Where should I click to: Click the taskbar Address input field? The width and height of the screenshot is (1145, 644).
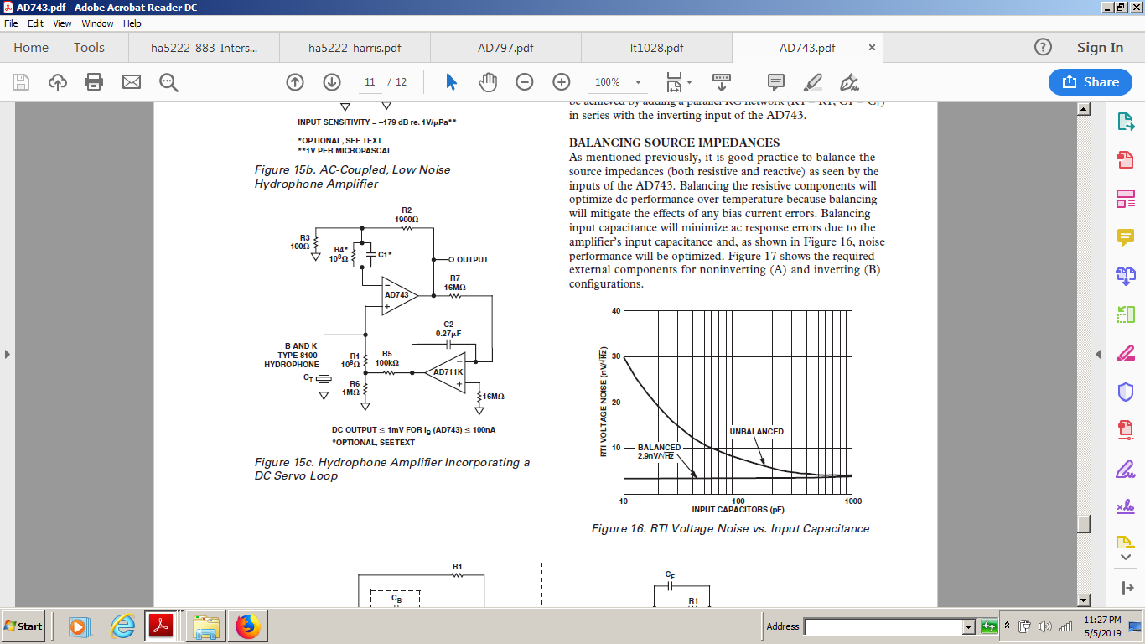(x=883, y=626)
